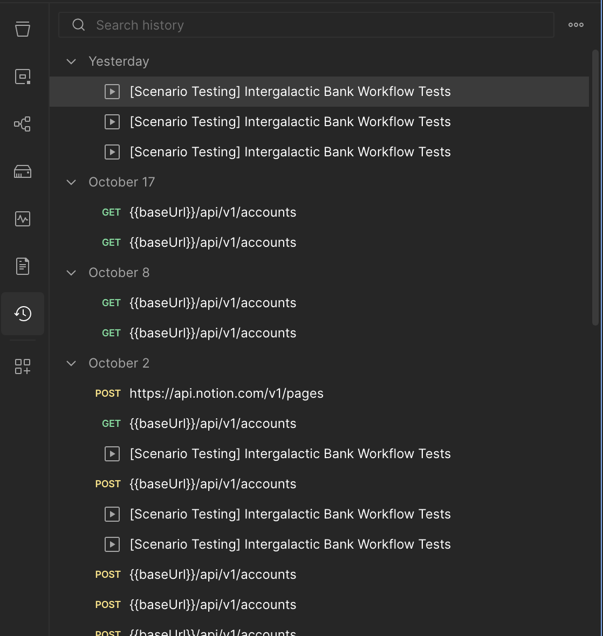The image size is (603, 636).
Task: Open the bucket-shaped icon in the sidebar
Action: pos(23,29)
